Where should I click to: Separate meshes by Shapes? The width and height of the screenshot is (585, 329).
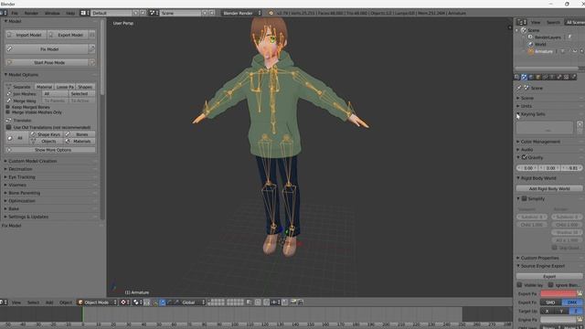[x=85, y=87]
